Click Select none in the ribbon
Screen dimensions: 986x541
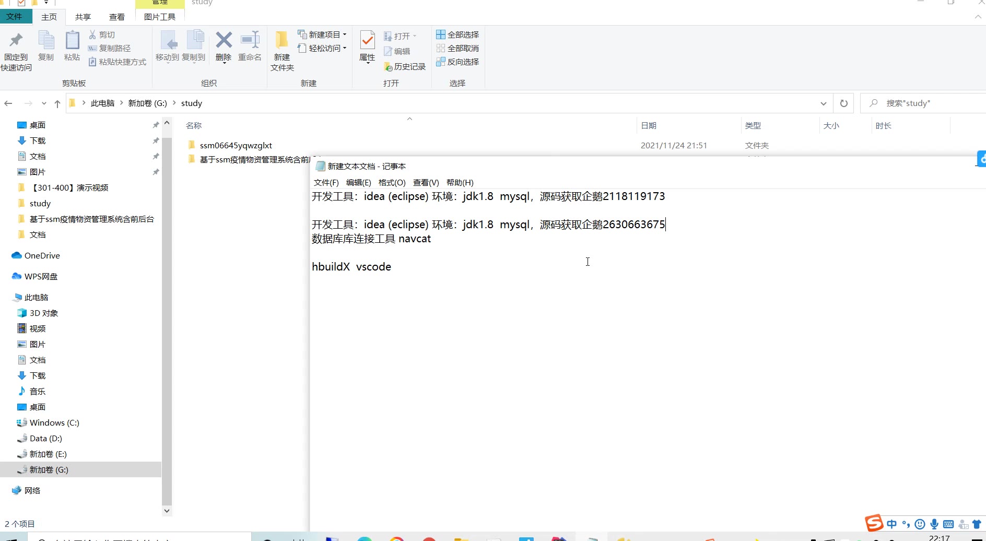(x=457, y=48)
